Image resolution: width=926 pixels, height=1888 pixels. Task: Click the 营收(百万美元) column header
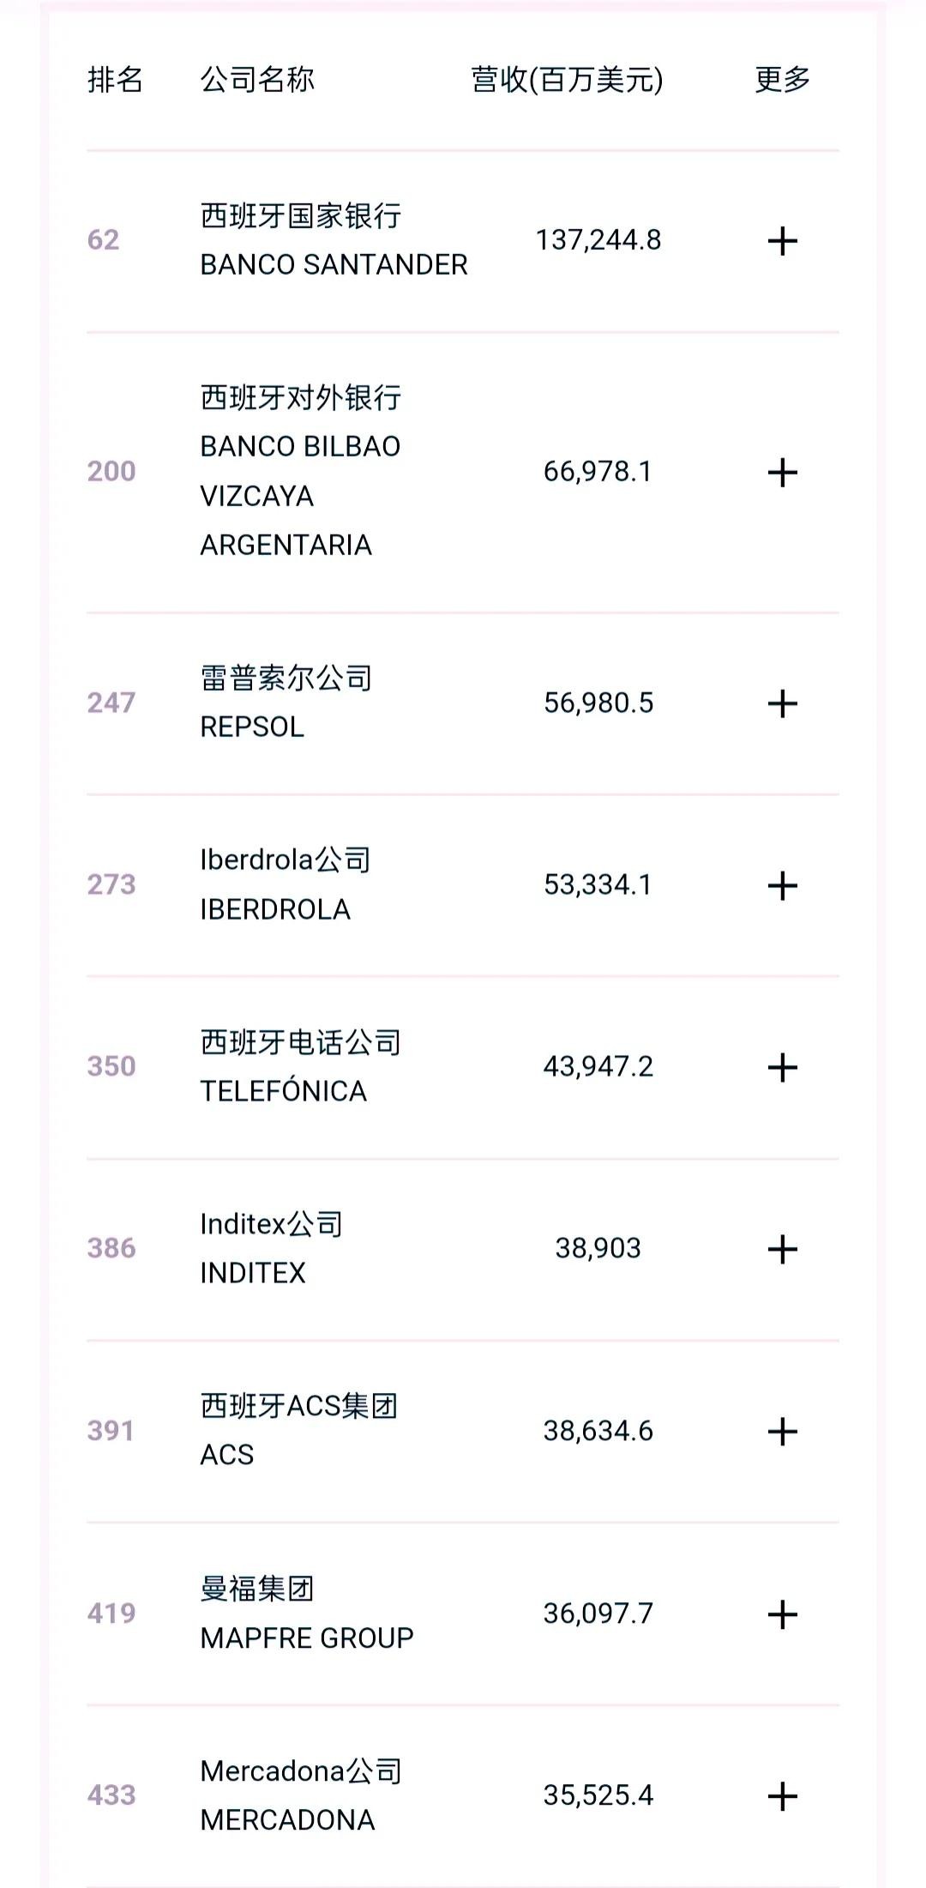567,80
